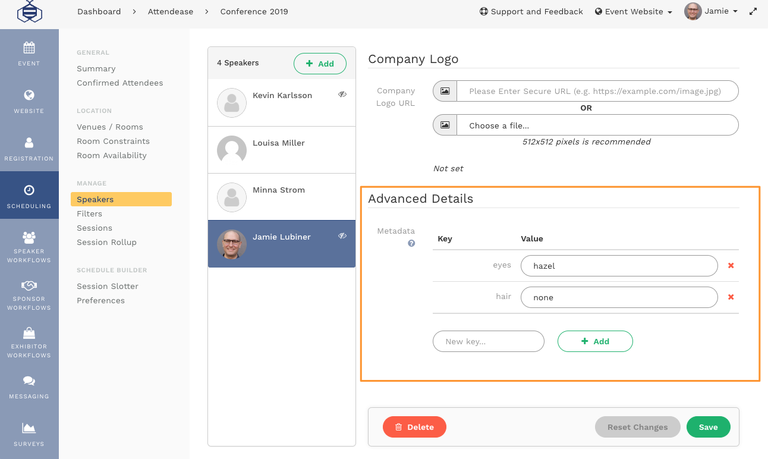Remove the eyes metadata row
768x459 pixels.
click(731, 266)
